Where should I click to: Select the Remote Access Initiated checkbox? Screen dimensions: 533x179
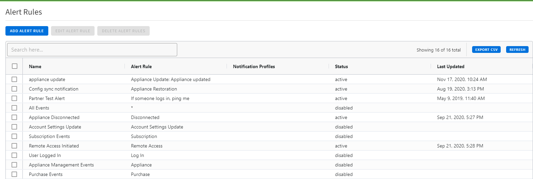(x=14, y=146)
